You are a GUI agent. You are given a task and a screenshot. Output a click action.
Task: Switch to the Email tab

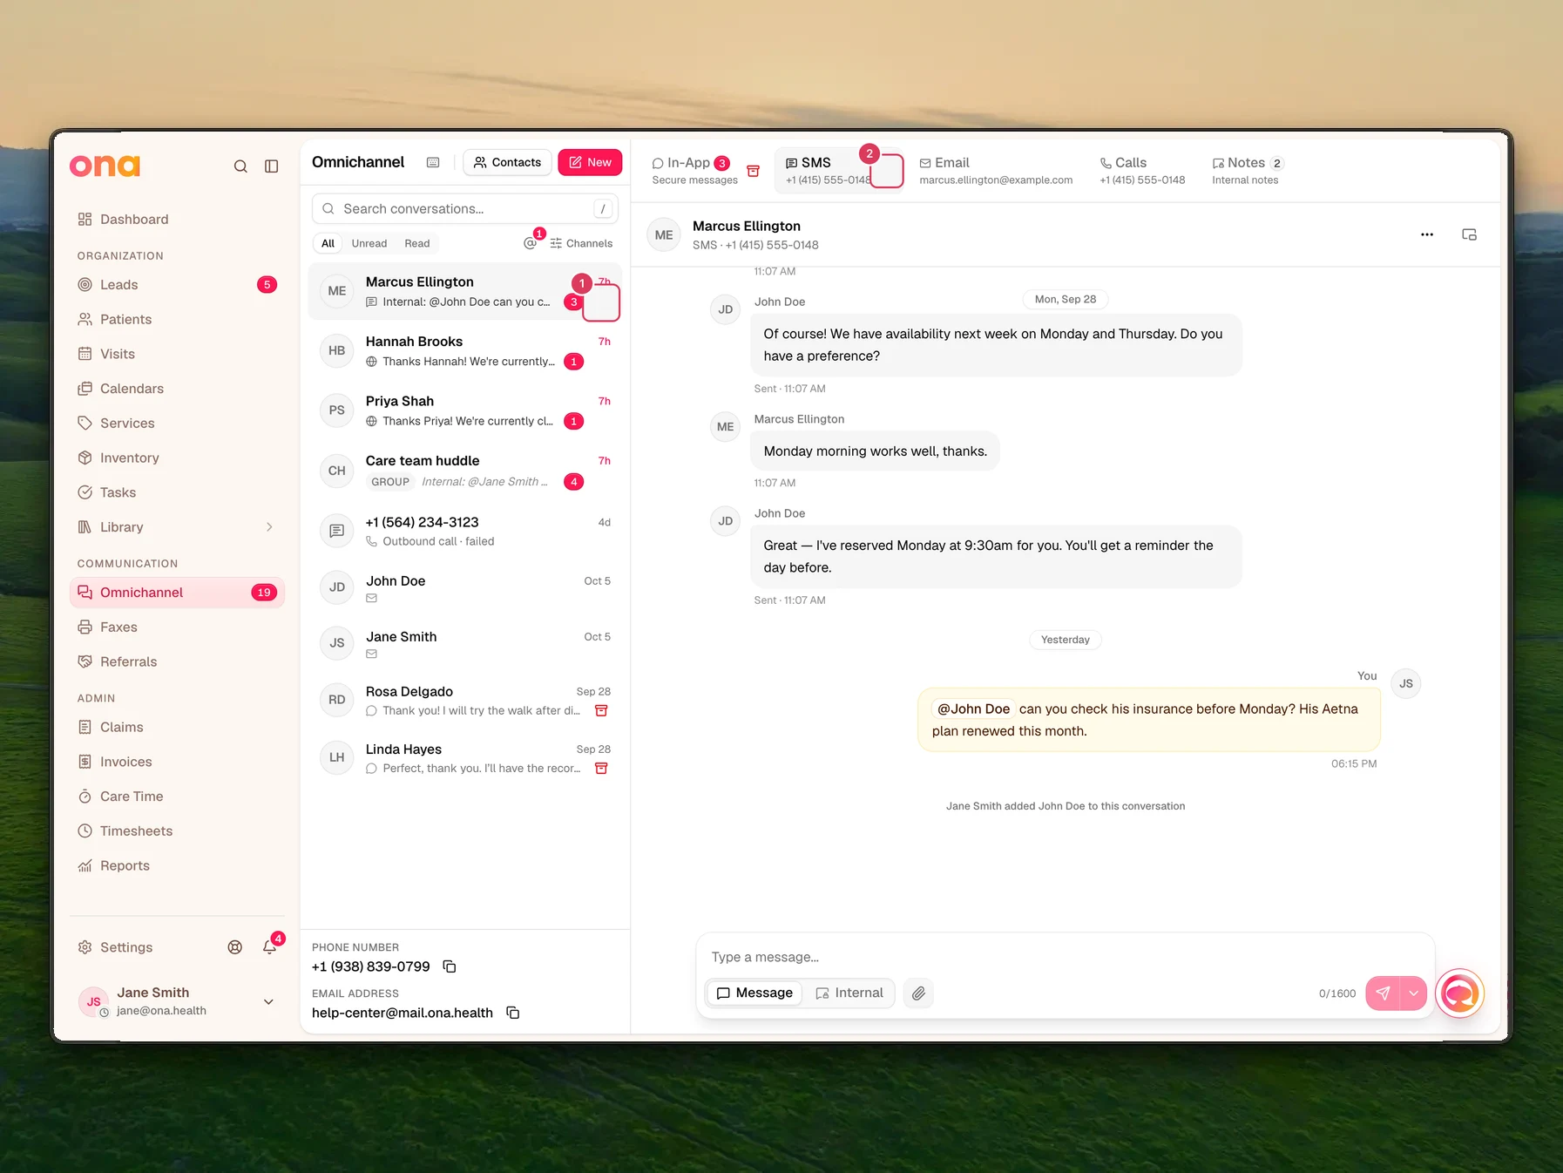(996, 171)
